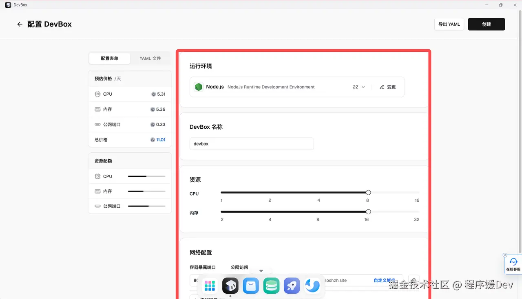This screenshot has height=299, width=522.
Task: Open the all-apps grid icon in dock
Action: [x=210, y=286]
